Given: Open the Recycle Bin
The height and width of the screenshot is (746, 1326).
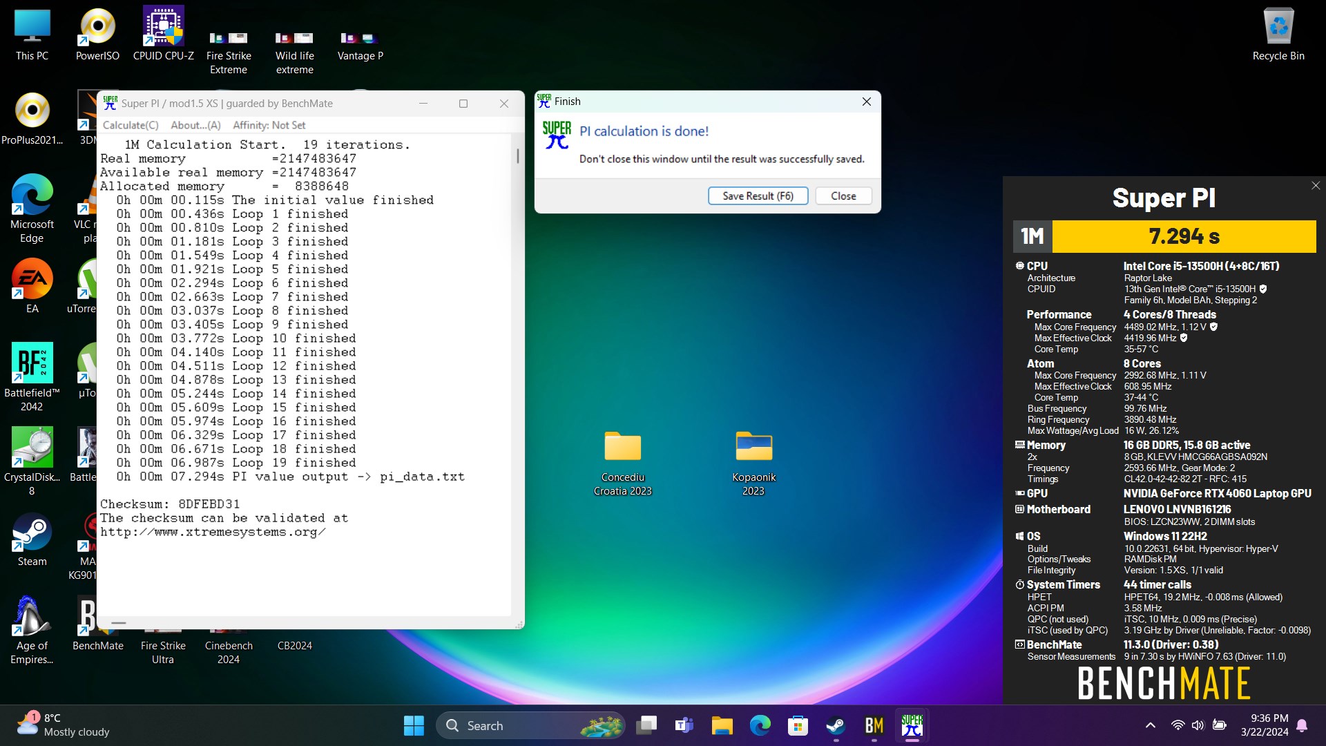Looking at the screenshot, I should (1278, 35).
